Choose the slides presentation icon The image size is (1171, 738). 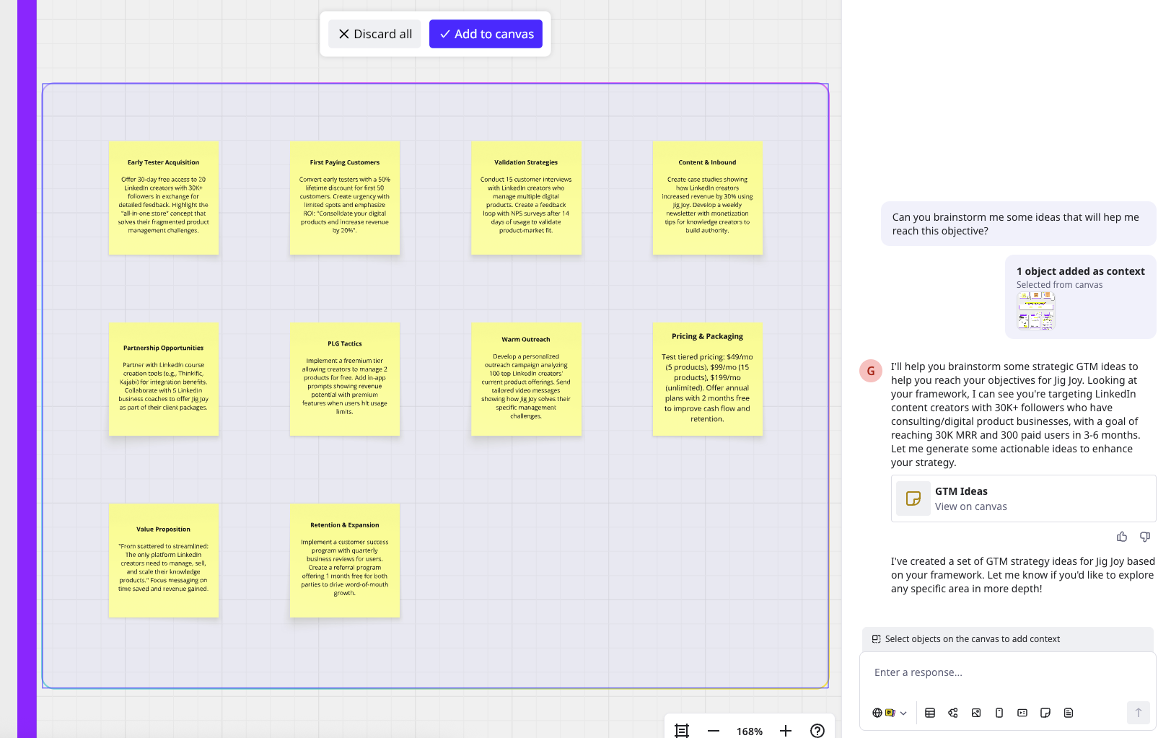[x=1022, y=713]
